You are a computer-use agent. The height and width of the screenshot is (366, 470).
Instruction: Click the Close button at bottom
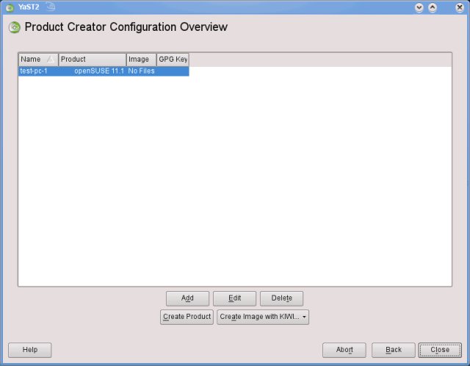coord(440,350)
